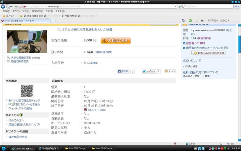Click モバイル版で商品をチェック link
The width and height of the screenshot is (241, 151).
(x=24, y=101)
